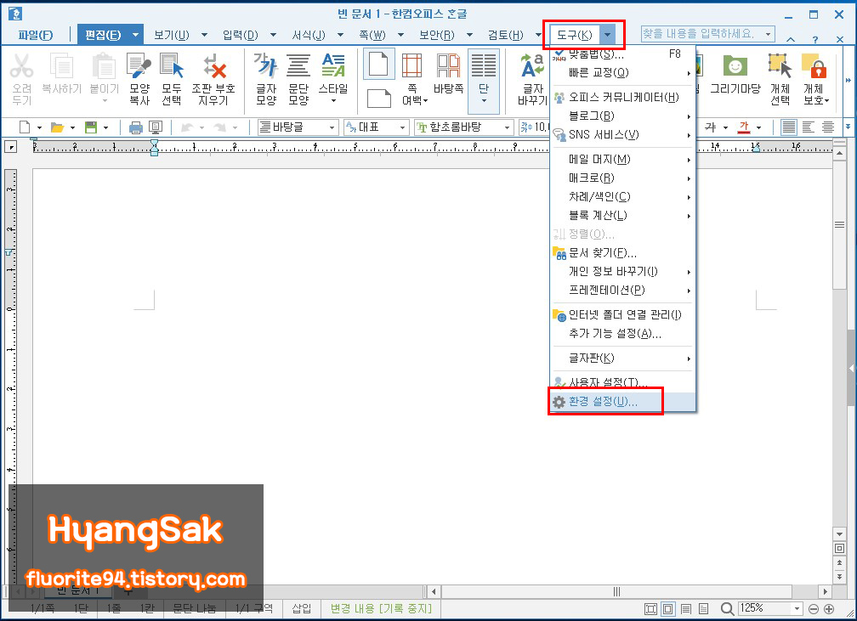Screen dimensions: 857x621
Task: Expand the 편집 tab dropdown arrow
Action: pyautogui.click(x=135, y=35)
